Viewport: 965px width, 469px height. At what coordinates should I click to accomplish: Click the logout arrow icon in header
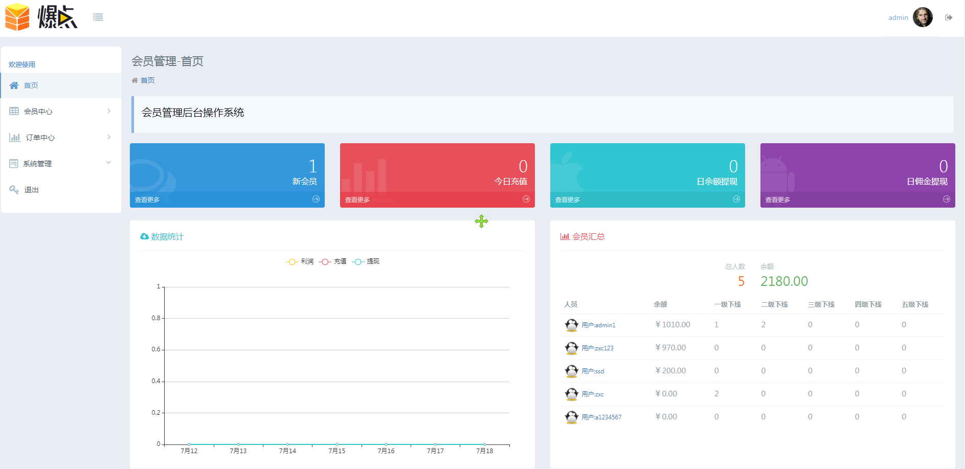click(949, 17)
